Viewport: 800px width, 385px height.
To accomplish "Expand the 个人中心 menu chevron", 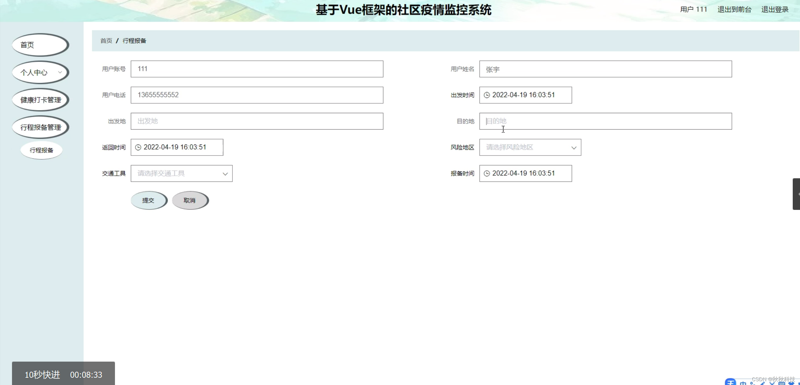I will tap(60, 72).
